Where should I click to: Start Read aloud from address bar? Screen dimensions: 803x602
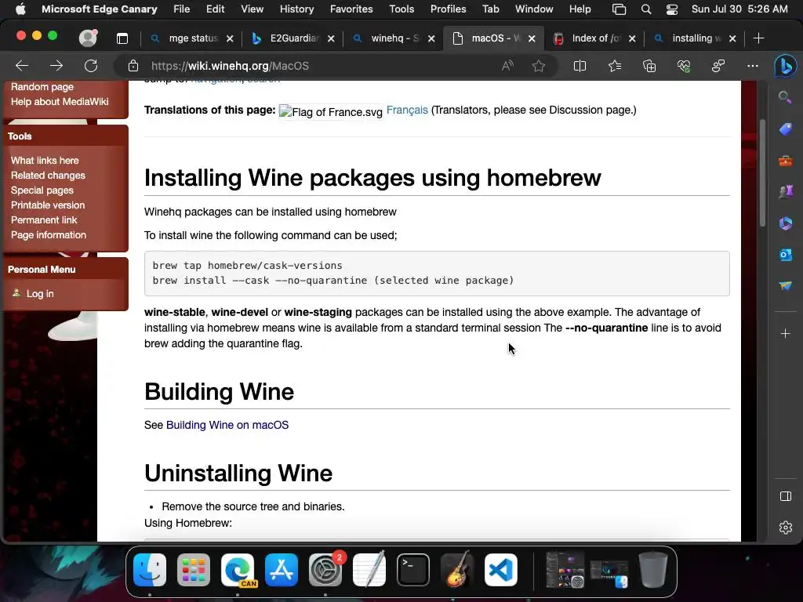coord(507,66)
